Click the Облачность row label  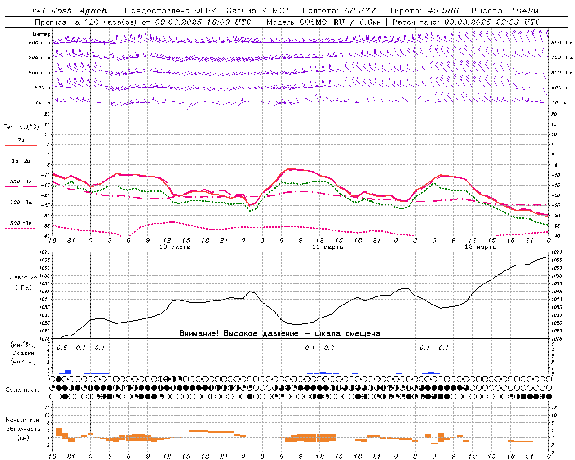[x=22, y=389]
